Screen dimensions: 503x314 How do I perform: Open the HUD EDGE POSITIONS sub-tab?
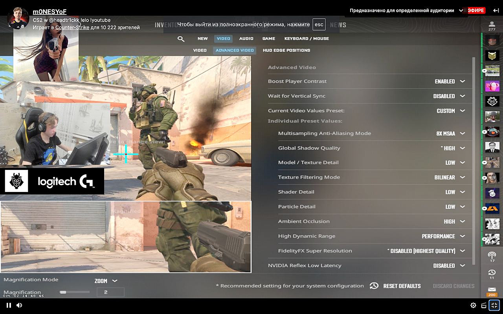286,50
